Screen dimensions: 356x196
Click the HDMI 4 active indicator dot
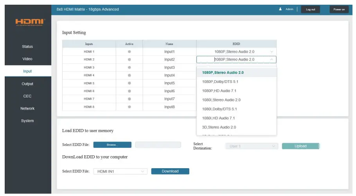[x=129, y=75]
